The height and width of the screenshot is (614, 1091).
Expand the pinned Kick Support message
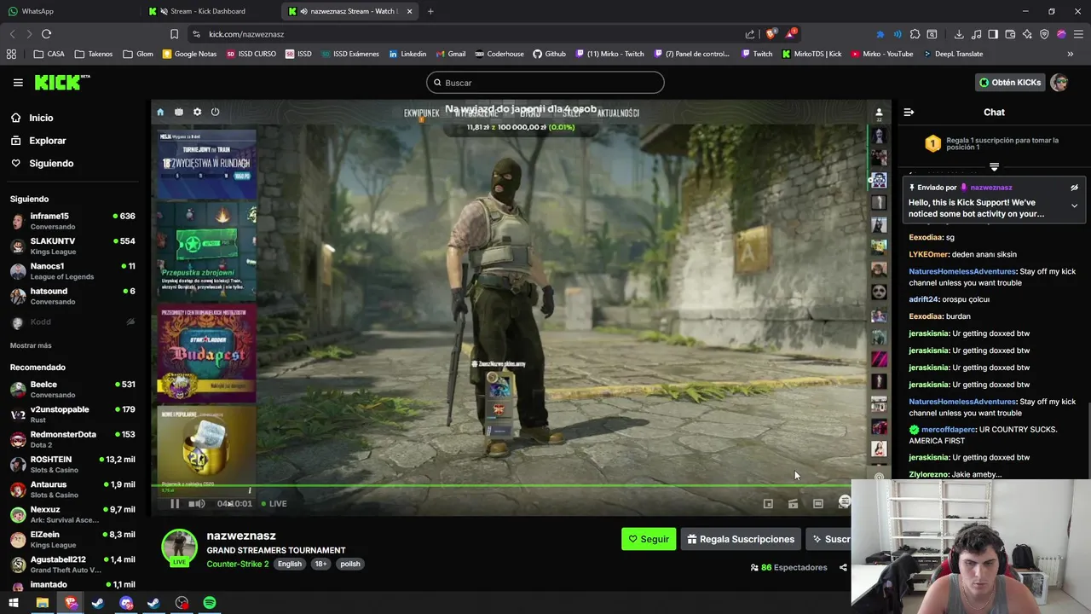coord(1074,206)
